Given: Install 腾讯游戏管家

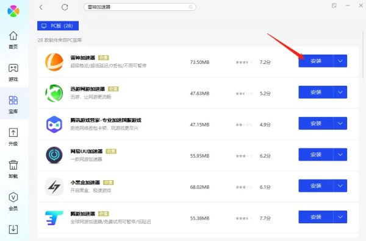Looking at the screenshot, I should tap(316, 124).
